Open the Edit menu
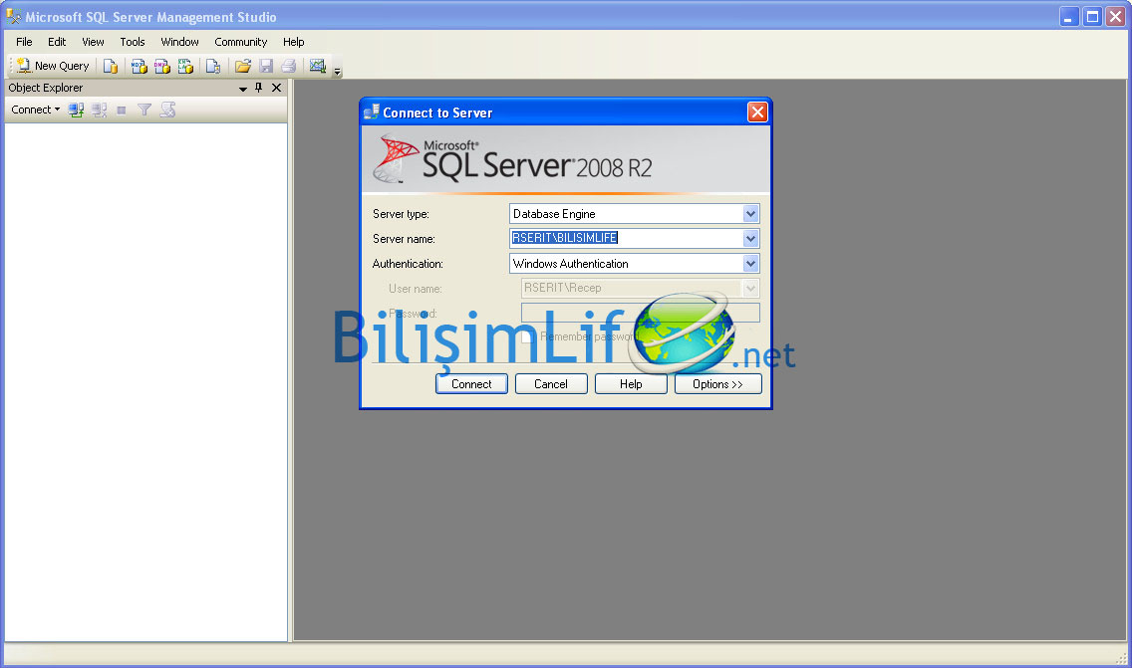 coord(57,42)
